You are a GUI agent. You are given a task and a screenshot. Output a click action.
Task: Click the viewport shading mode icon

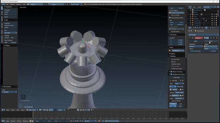tap(40, 110)
